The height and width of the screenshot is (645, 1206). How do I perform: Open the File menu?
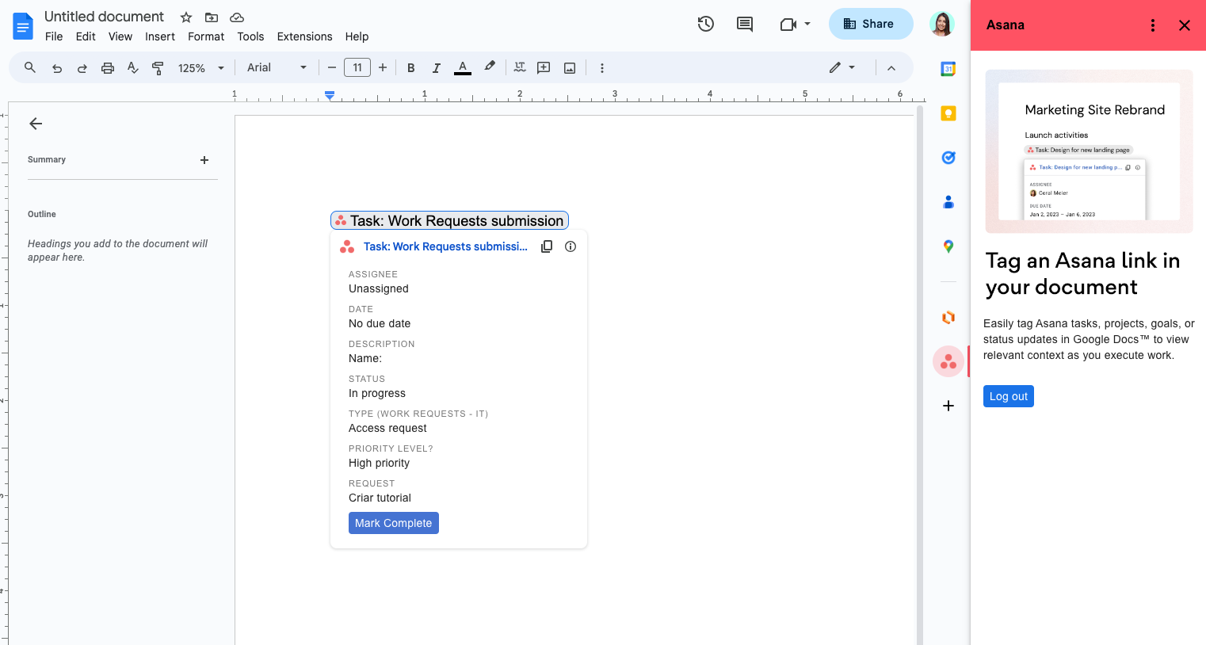[x=54, y=36]
